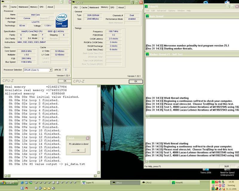
Task: Select Mainboard tab in left CPU-Z window
Action: tap(23, 7)
